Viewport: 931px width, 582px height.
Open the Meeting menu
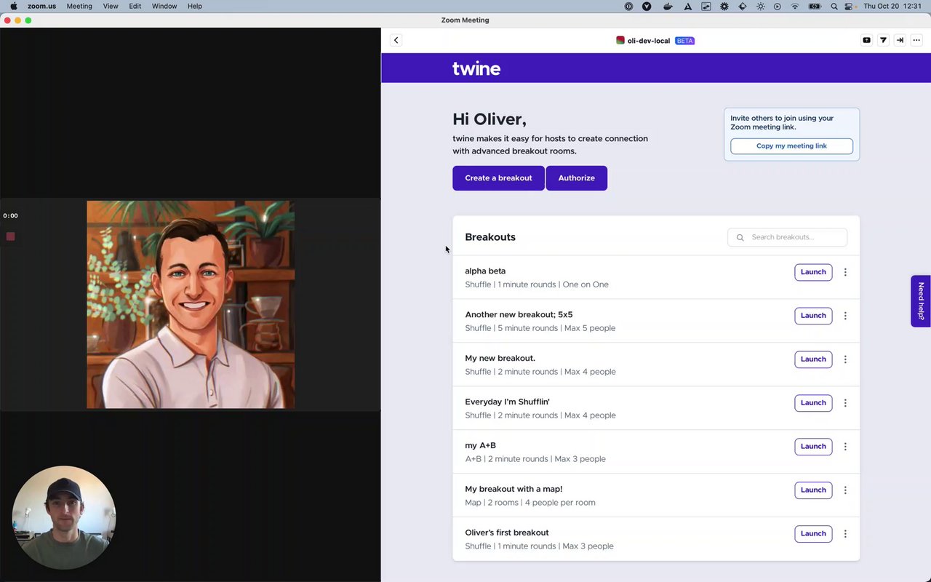tap(79, 6)
